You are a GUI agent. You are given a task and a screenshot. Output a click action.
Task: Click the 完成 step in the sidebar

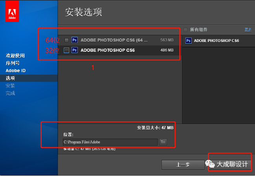(x=10, y=93)
